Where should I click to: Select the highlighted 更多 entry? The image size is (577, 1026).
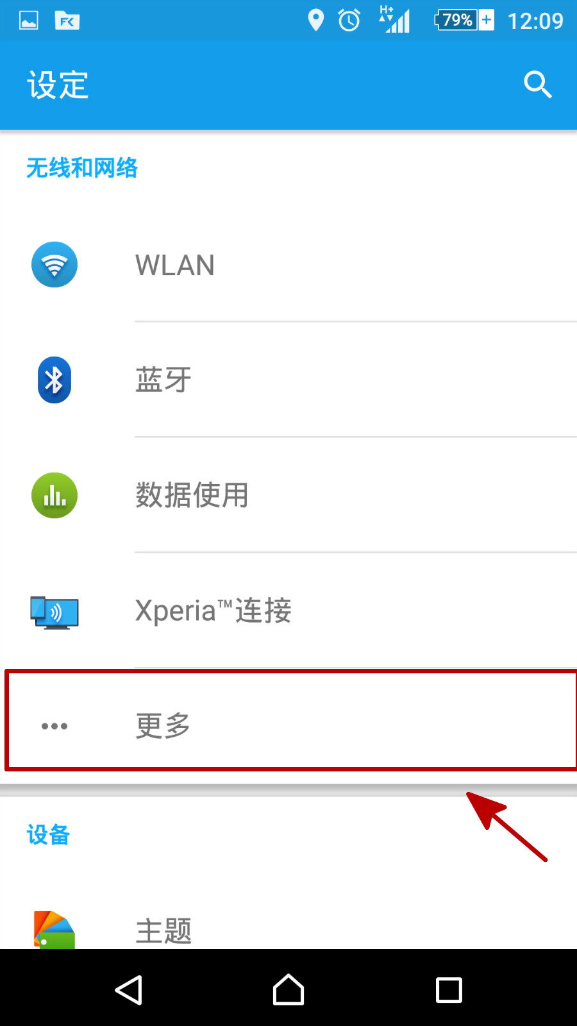291,720
